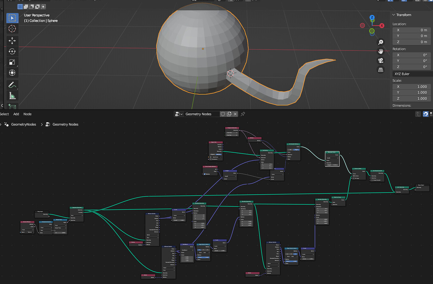Image resolution: width=433 pixels, height=284 pixels.
Task: Toggle the Relative checkbox on Curve Handle Positions node
Action: coord(205,174)
